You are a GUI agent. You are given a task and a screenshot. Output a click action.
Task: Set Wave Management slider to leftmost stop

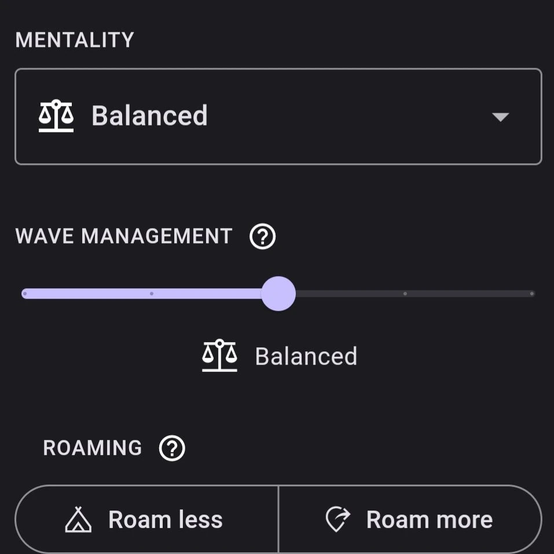tap(25, 293)
